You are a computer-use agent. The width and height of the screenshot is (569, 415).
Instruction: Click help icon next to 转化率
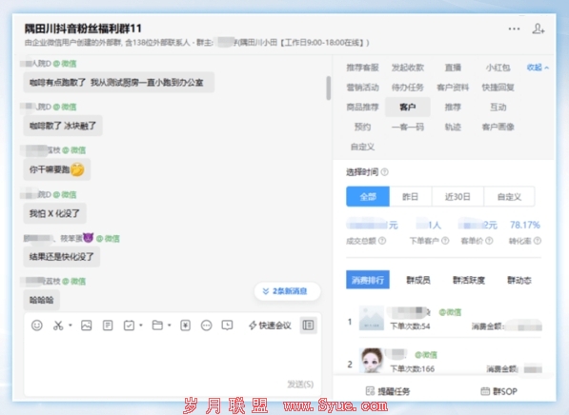(538, 241)
